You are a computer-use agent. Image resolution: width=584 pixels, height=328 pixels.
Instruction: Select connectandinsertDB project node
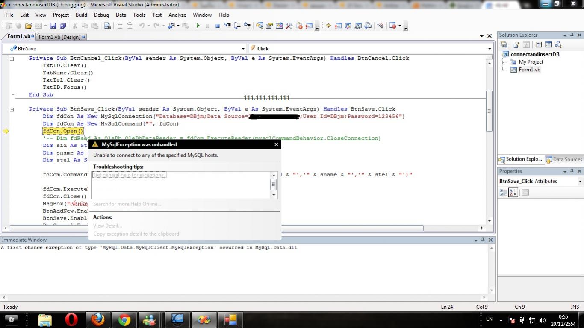point(535,54)
